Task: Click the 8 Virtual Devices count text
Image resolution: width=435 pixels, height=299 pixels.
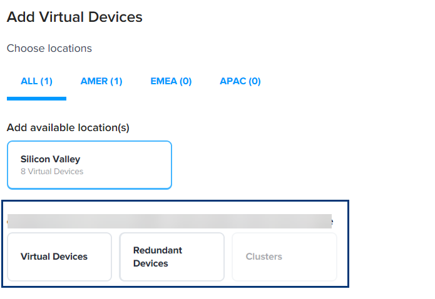Action: [52, 172]
